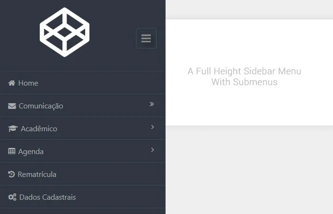Click the CodePen cube logo
The height and width of the screenshot is (214, 333).
tap(65, 32)
